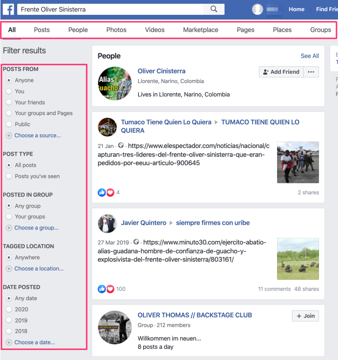Select Anyone under Posts From
Viewport: 338px width, 360px height.
coord(9,80)
